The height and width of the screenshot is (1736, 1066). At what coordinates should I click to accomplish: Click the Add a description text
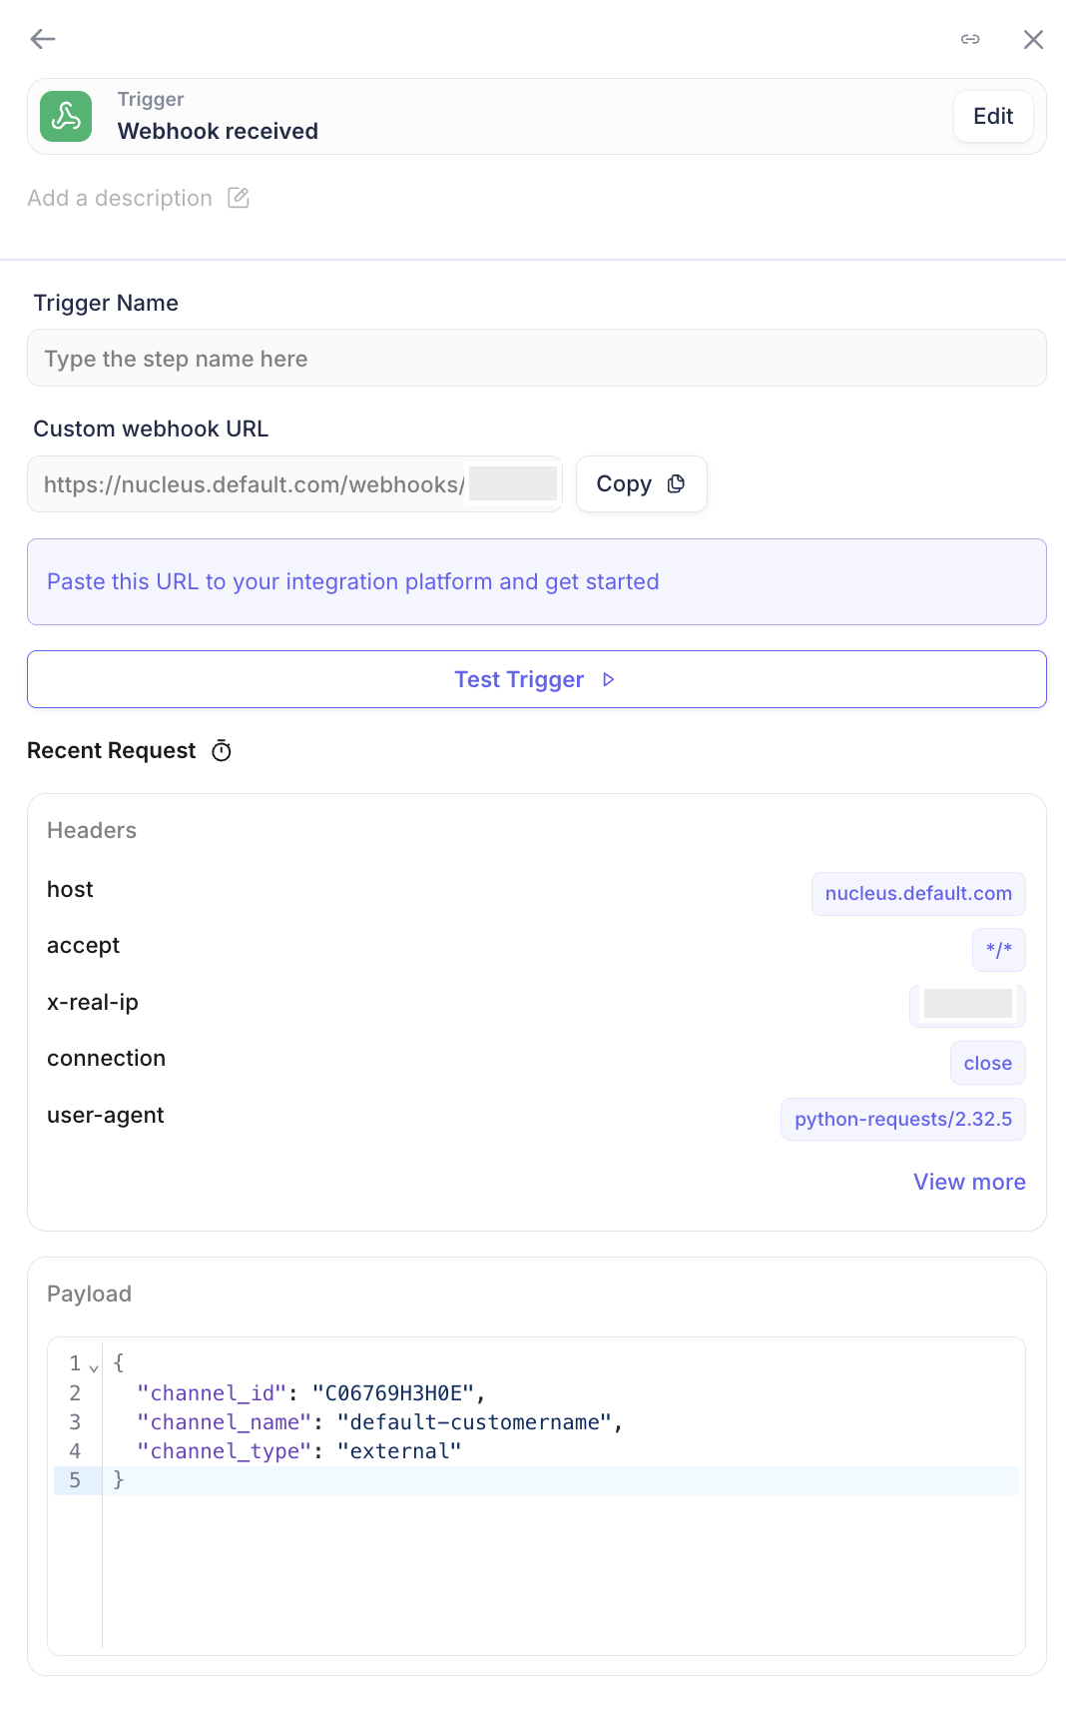click(x=120, y=198)
